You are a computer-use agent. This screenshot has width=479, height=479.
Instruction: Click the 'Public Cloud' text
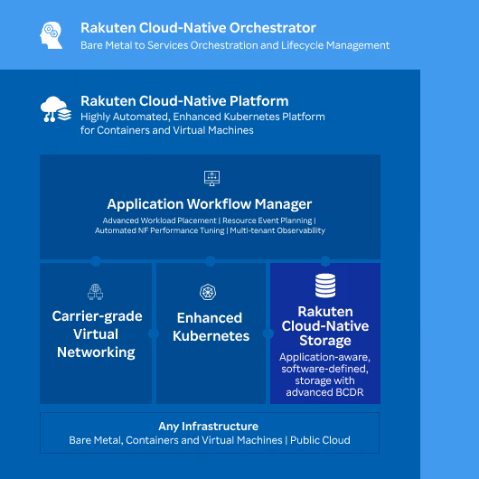pos(320,440)
